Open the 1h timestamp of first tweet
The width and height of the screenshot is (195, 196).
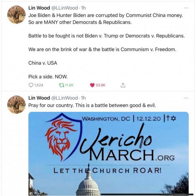pos(83,8)
